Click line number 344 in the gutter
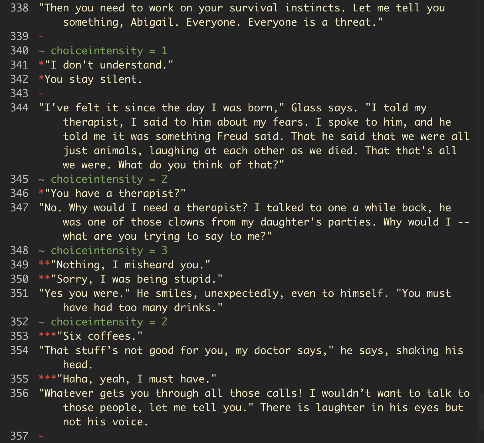Screen dimensions: 484x443 pos(19,108)
